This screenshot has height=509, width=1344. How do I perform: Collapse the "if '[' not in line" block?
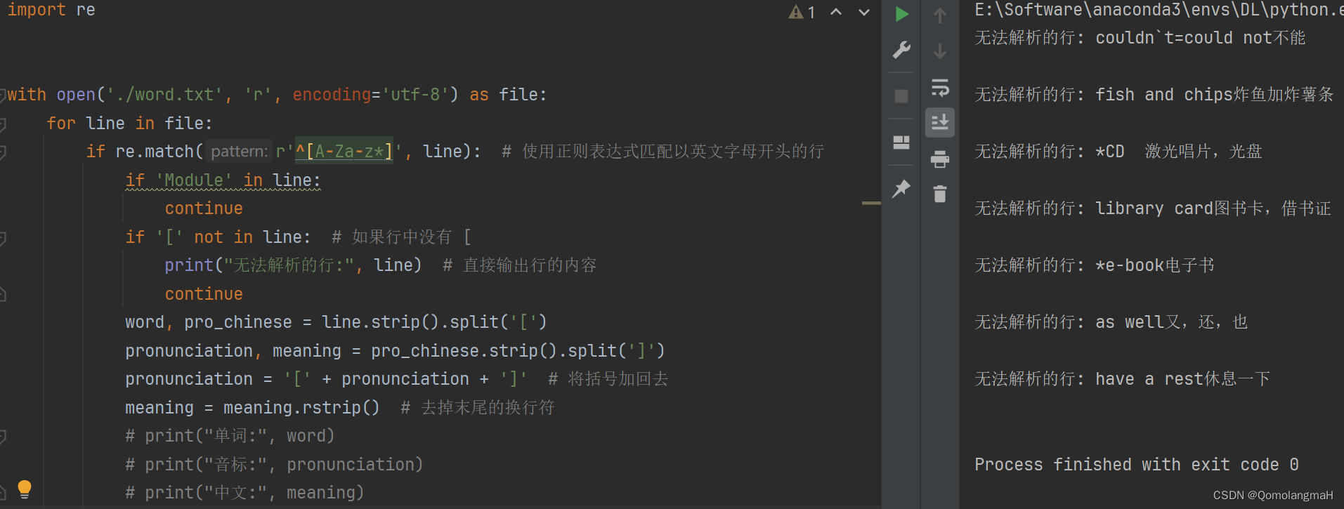click(3, 238)
